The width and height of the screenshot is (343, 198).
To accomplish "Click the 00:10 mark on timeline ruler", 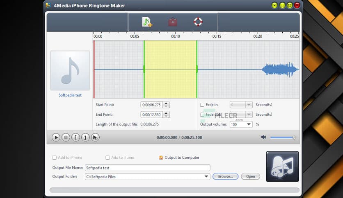I will (x=176, y=36).
